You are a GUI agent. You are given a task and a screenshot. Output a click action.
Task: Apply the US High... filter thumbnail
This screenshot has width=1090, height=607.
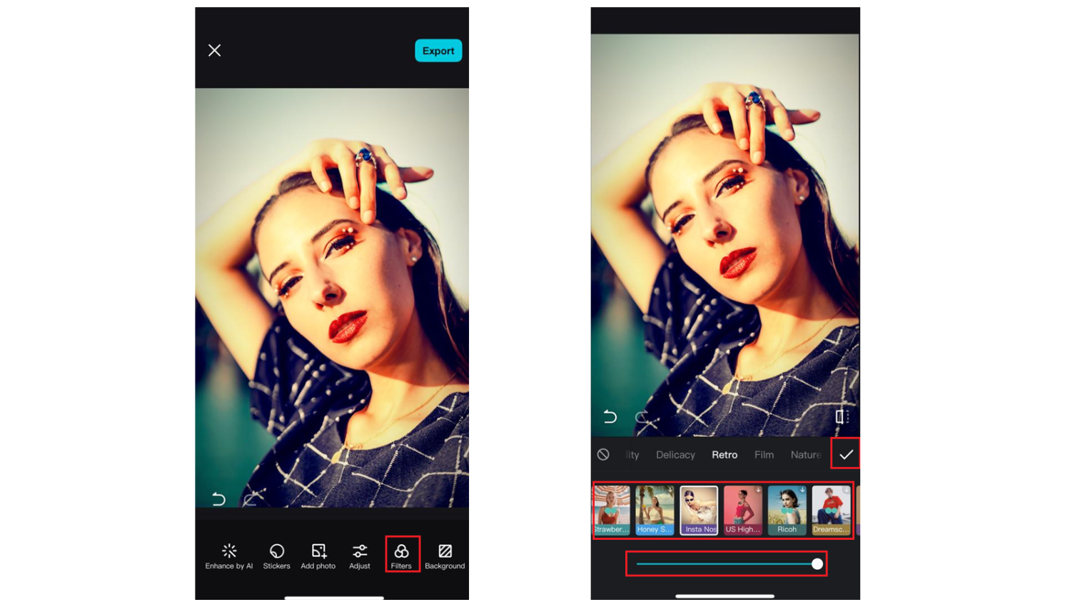742,510
